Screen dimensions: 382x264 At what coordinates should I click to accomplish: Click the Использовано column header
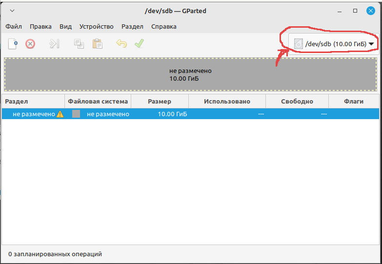[x=227, y=101]
